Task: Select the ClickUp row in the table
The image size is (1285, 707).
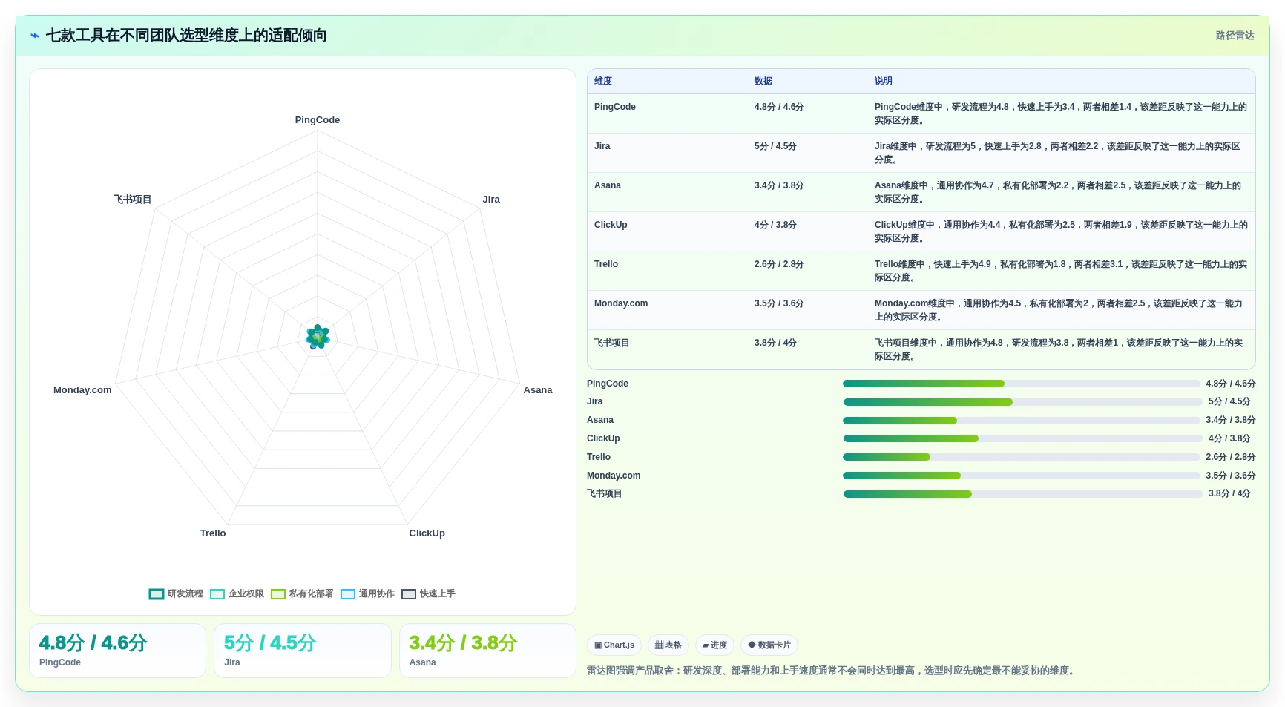Action: coord(921,231)
